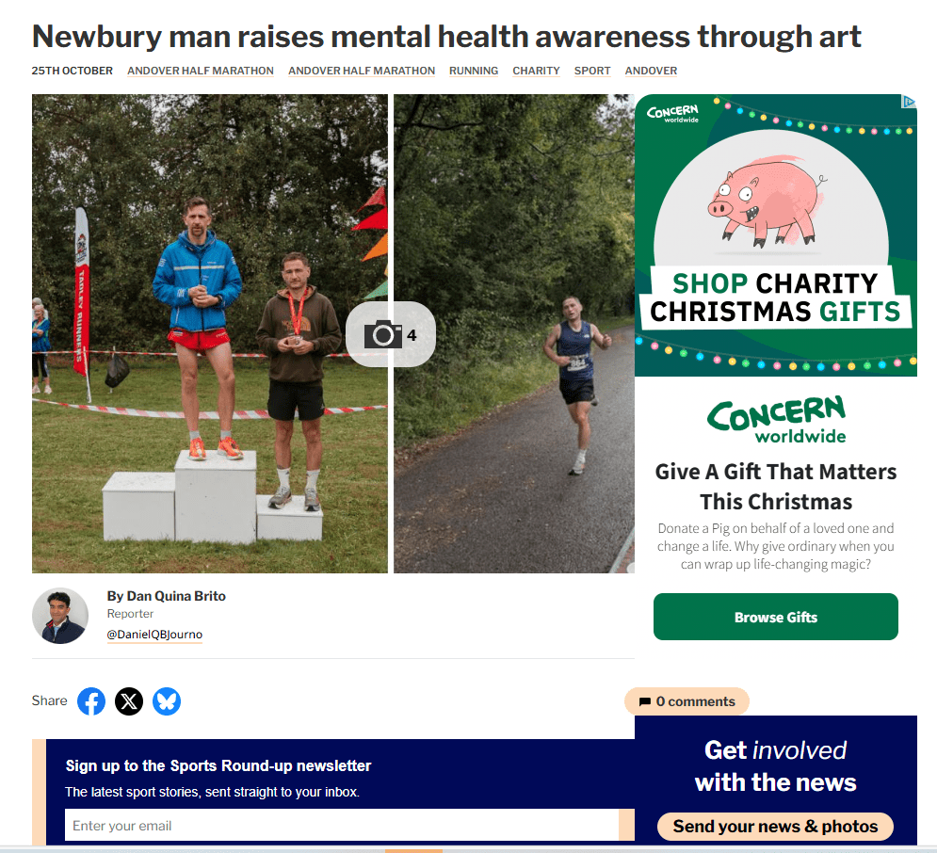The width and height of the screenshot is (937, 853).
Task: Click the Concern Worldwide logo
Action: pos(776,419)
